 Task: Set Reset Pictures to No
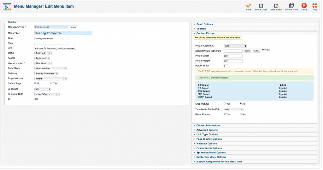(241, 114)
